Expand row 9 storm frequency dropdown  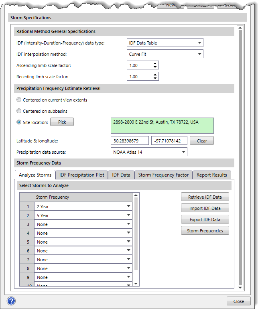tap(128, 277)
